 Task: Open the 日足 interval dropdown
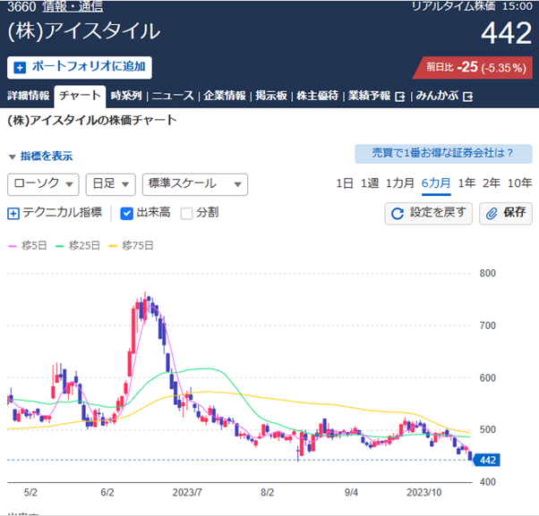tap(111, 184)
